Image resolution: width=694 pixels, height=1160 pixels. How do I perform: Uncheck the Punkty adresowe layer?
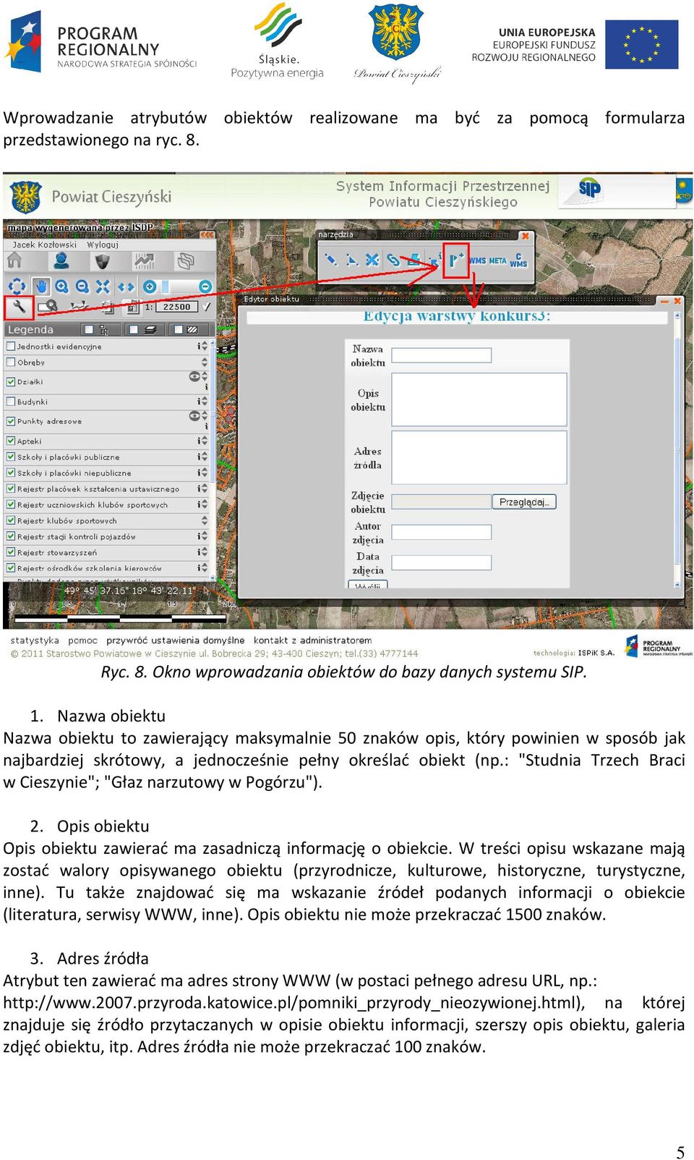click(11, 420)
